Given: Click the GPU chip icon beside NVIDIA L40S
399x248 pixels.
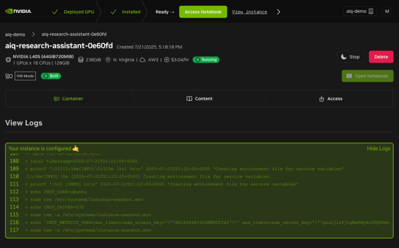Looking at the screenshot, I should point(8,59).
